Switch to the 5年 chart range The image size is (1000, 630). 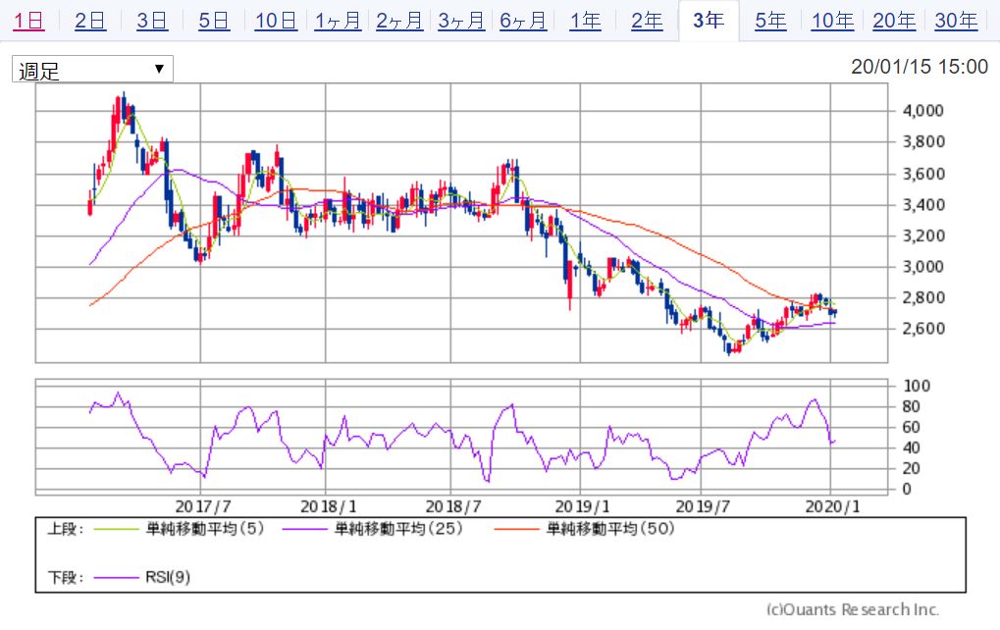[x=770, y=21]
